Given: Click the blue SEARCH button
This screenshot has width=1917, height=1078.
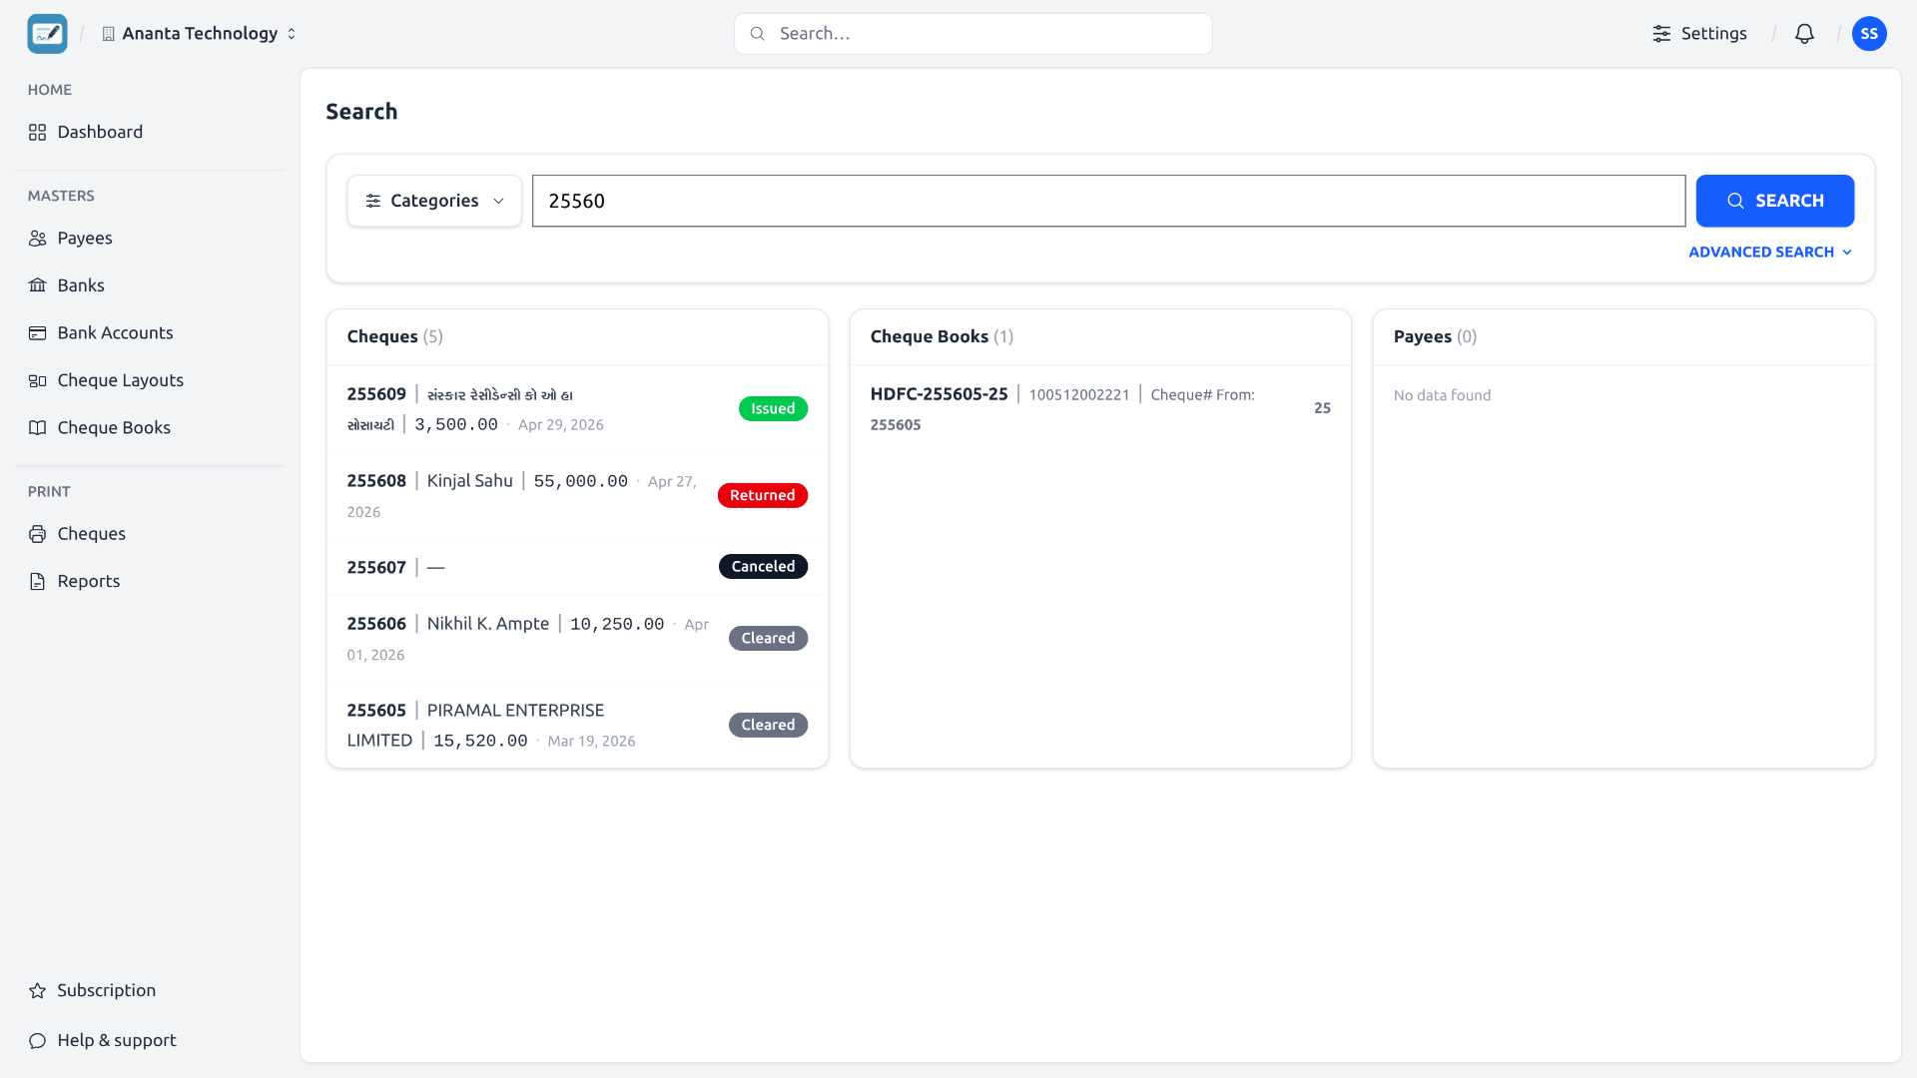Looking at the screenshot, I should 1774,201.
